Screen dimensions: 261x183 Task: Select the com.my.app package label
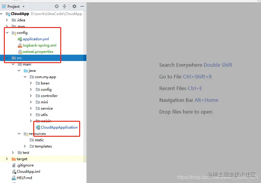click(x=45, y=77)
